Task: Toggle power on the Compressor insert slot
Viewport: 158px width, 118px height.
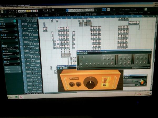Action: coord(1,30)
